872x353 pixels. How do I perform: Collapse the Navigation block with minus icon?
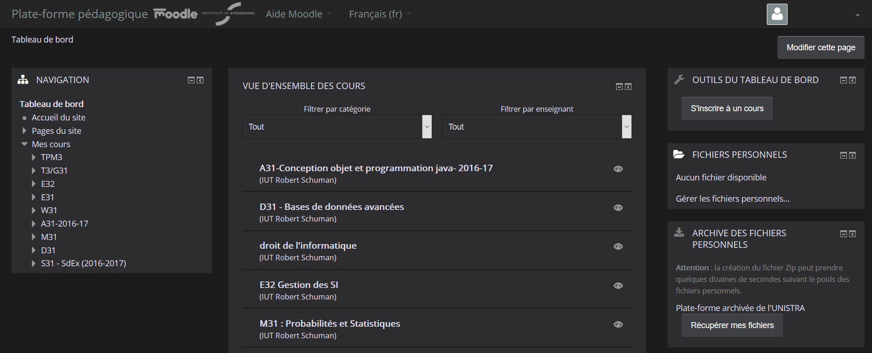click(191, 80)
